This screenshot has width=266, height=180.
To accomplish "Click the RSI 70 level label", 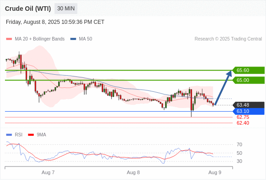I will 239,144.
